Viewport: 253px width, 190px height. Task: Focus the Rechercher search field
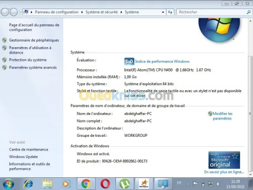212,12
